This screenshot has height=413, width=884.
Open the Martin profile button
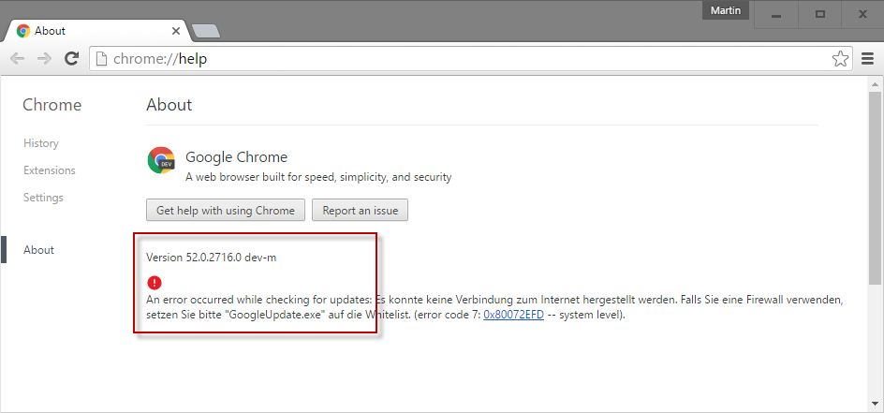tap(726, 10)
